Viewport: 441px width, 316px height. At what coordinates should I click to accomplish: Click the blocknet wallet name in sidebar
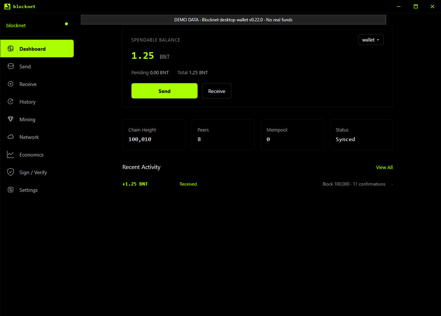point(16,25)
